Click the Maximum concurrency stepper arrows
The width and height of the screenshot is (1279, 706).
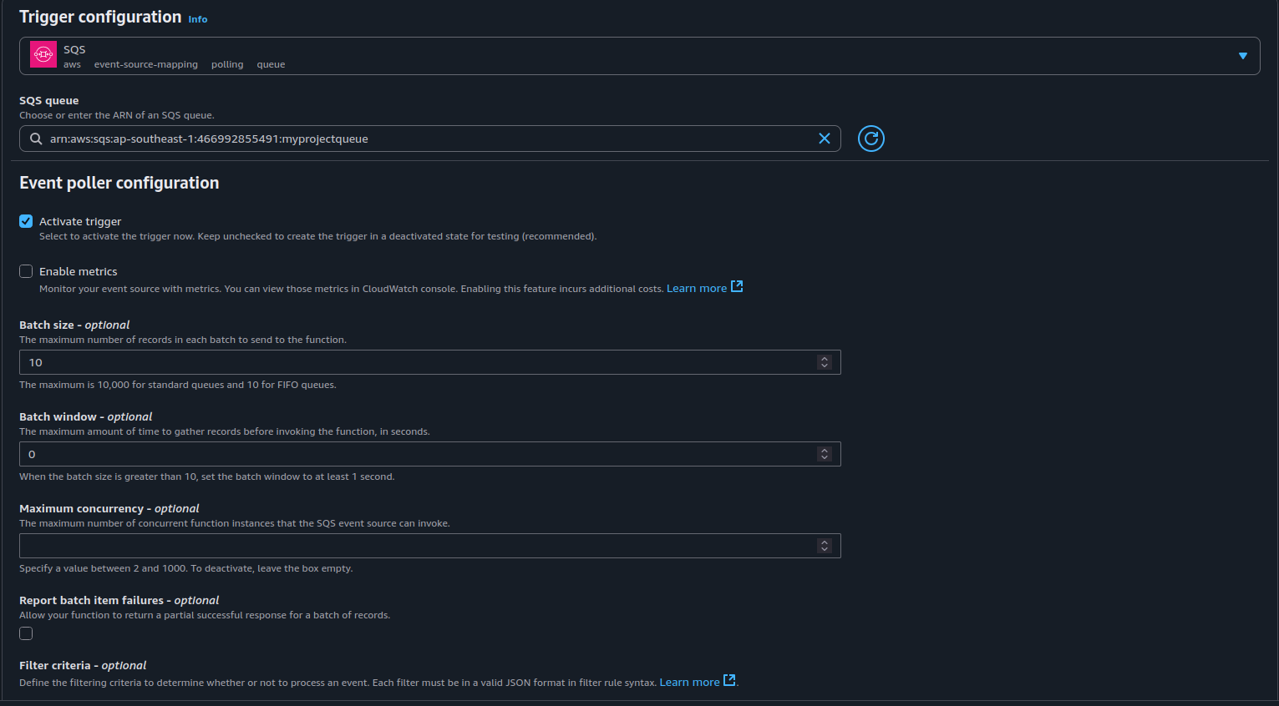[825, 546]
